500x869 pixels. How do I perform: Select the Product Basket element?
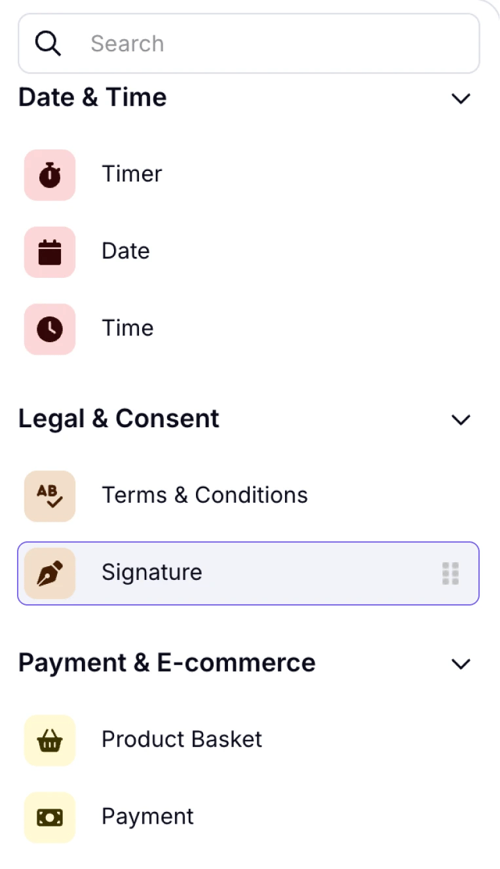pyautogui.click(x=182, y=740)
